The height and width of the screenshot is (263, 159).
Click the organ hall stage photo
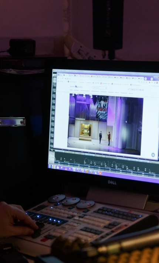tap(105, 124)
